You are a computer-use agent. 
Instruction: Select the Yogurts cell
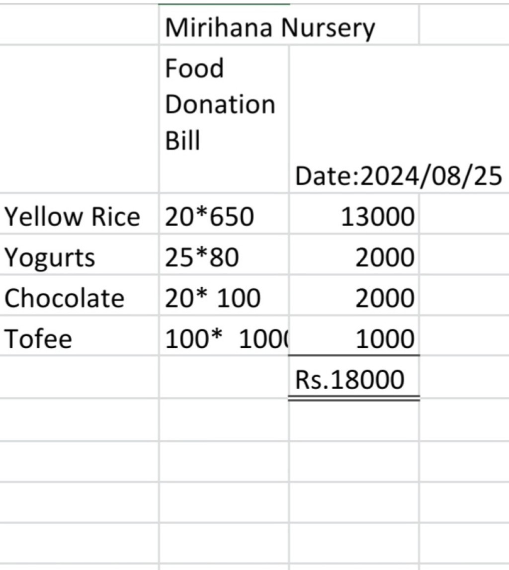click(79, 254)
